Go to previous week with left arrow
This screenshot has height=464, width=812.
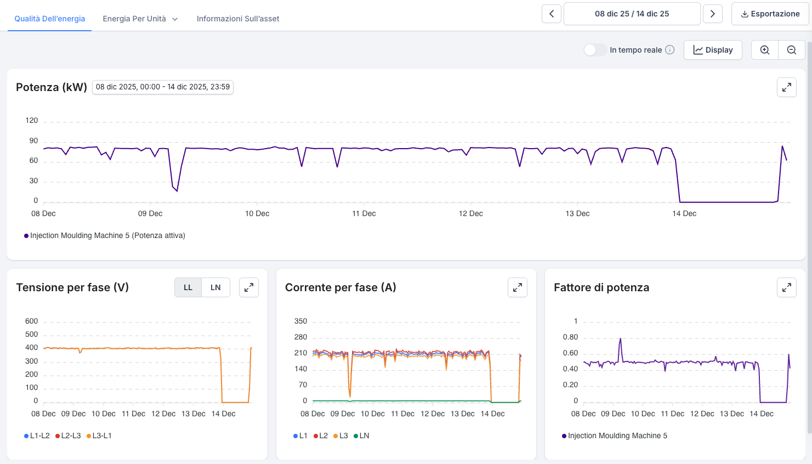coord(552,14)
